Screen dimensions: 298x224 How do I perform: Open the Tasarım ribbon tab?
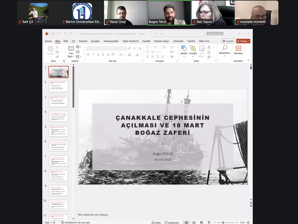coord(83,41)
